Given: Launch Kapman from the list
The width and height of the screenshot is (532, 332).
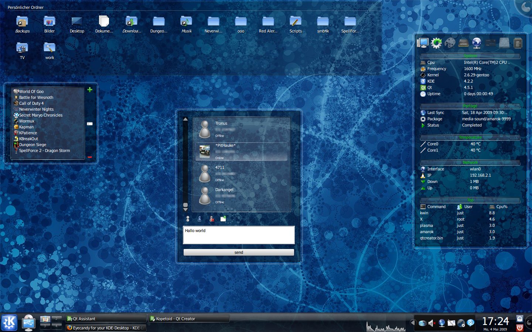Looking at the screenshot, I should point(24,127).
